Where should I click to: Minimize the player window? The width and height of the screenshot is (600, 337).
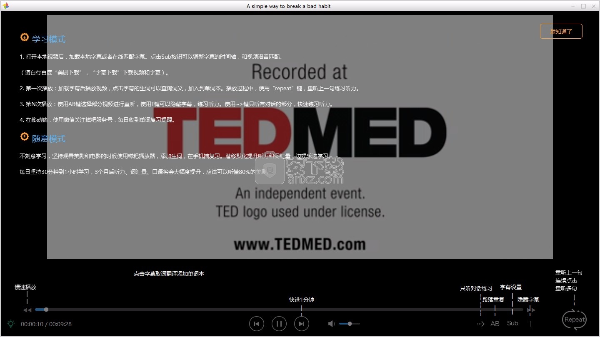pyautogui.click(x=573, y=6)
